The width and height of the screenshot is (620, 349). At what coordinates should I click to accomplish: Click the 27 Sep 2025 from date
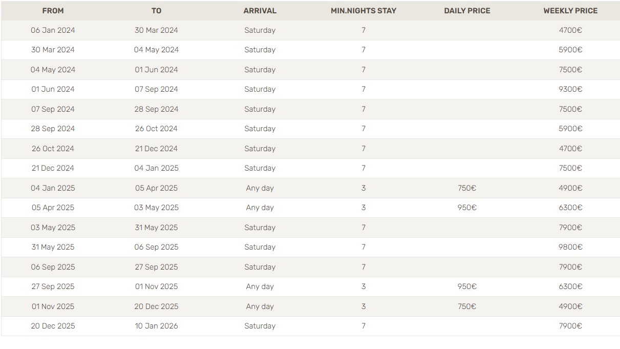click(53, 286)
